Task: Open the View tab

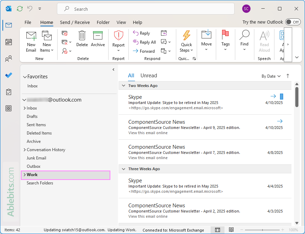Action: (x=121, y=22)
